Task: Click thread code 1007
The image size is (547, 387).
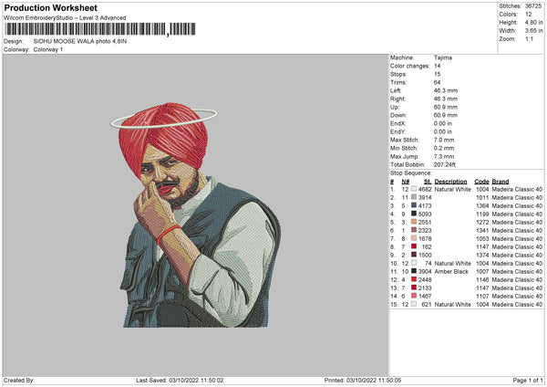Action: point(482,271)
